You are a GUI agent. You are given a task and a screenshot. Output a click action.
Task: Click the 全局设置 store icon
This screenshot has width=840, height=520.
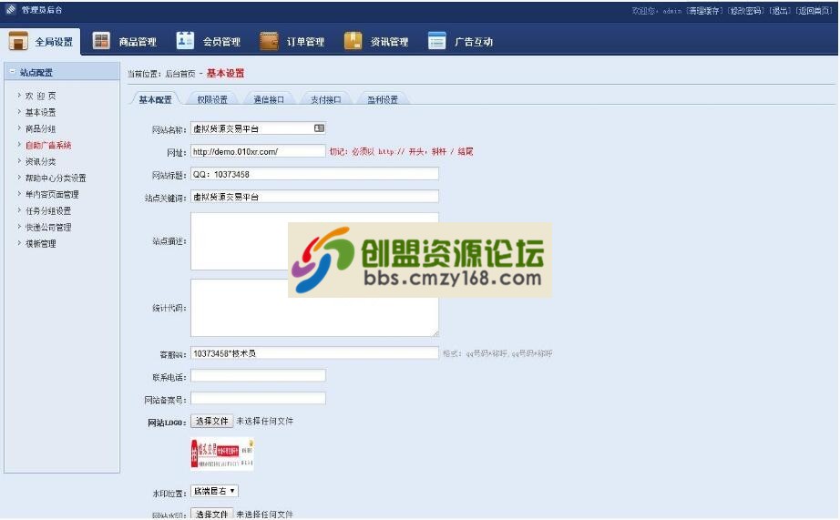coord(18,41)
